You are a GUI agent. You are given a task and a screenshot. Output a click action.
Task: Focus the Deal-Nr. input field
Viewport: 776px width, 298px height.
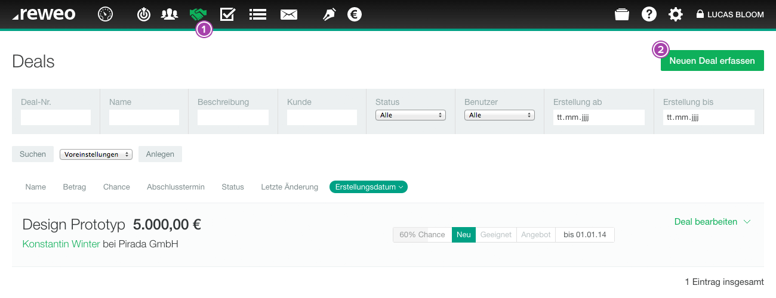coord(56,117)
